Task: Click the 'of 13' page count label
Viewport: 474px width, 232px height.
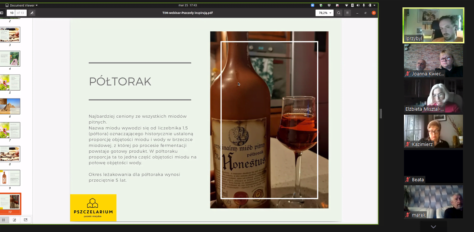Action: (x=20, y=13)
